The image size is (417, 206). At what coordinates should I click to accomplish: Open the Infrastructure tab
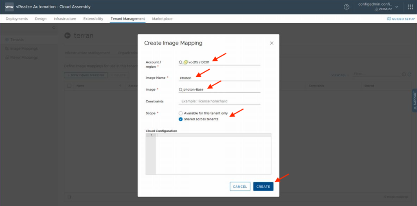coord(65,19)
